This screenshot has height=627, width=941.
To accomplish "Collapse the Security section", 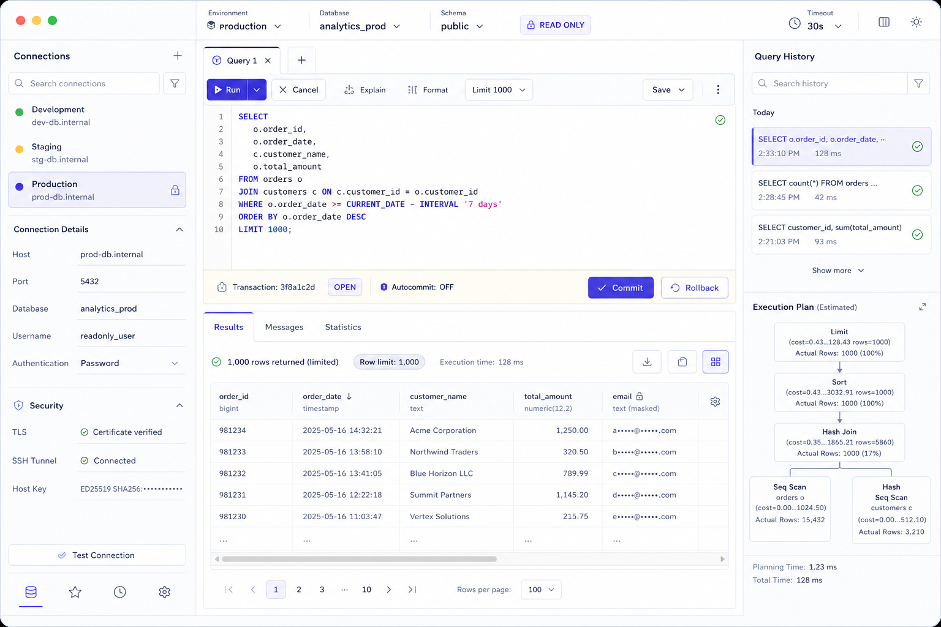I will point(180,405).
